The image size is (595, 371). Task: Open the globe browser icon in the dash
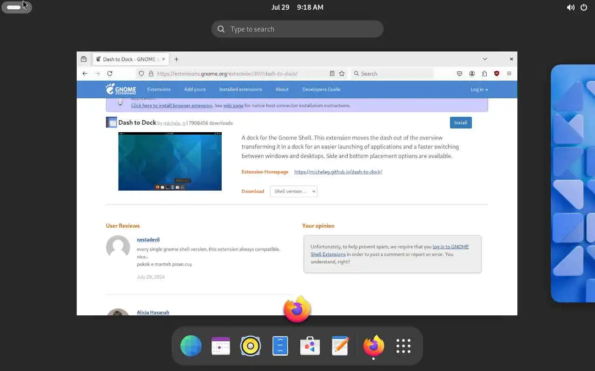[x=191, y=346]
